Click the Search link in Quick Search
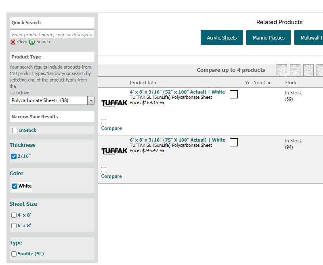This screenshot has width=323, height=265. coord(43,42)
